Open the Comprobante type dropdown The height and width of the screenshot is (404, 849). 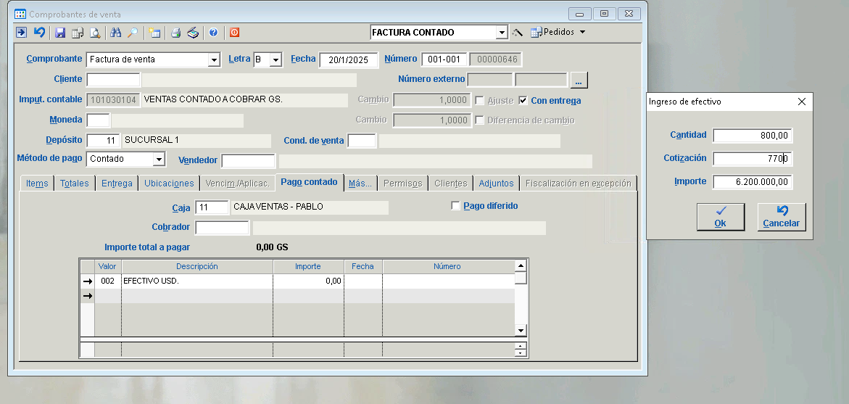click(x=214, y=59)
